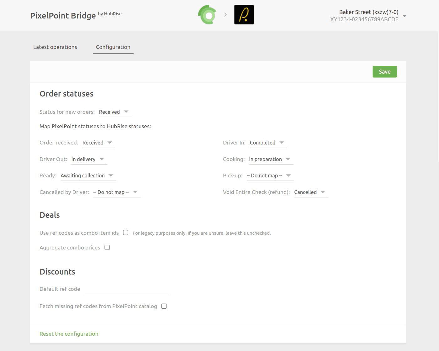Expand the Ready status dropdown
The image size is (439, 351).
88,175
